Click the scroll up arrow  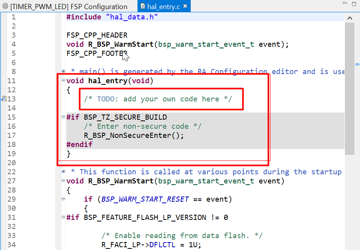tap(350, 18)
